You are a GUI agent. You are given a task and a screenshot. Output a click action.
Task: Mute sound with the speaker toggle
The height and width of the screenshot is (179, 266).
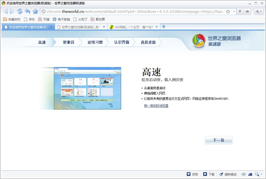click(x=243, y=174)
